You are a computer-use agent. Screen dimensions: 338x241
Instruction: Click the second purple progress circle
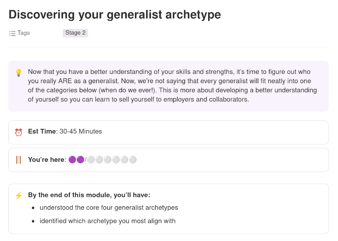[x=80, y=160]
